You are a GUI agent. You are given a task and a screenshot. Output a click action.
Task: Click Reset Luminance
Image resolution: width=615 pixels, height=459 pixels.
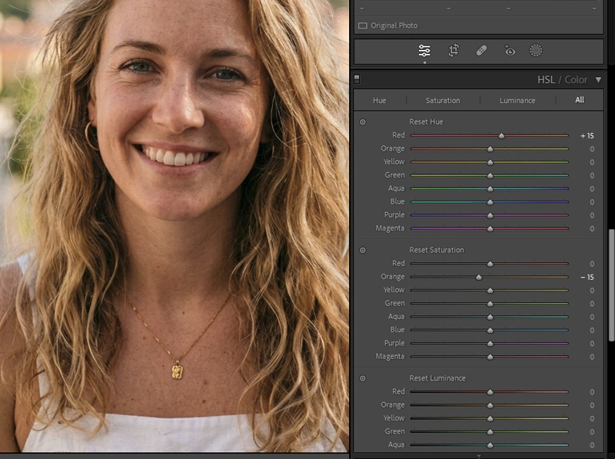tap(437, 378)
